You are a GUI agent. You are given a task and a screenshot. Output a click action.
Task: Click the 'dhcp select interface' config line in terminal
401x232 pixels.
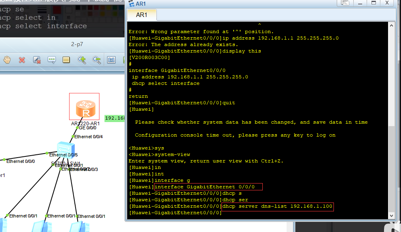166,83
